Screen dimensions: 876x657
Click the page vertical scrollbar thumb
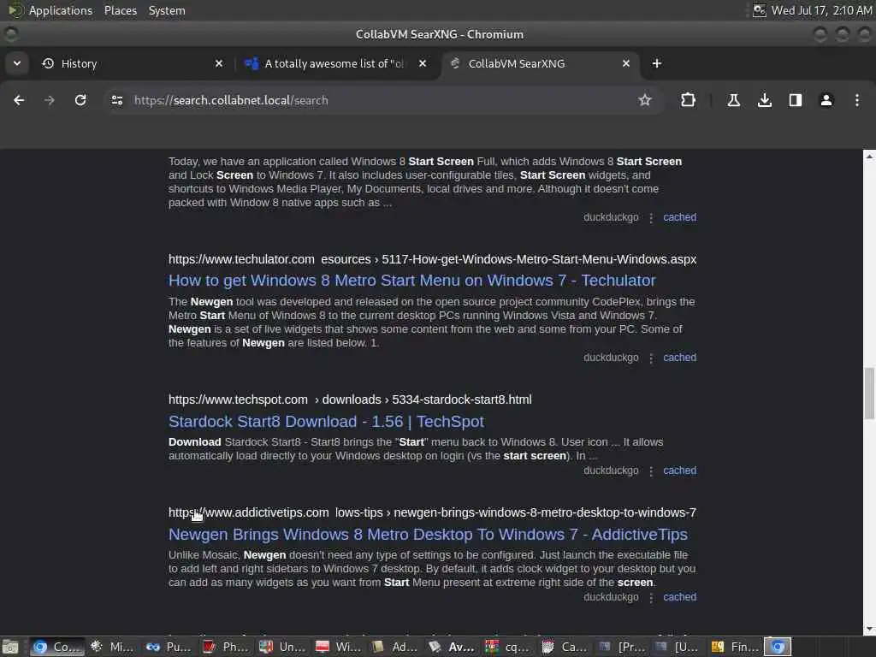pos(869,394)
